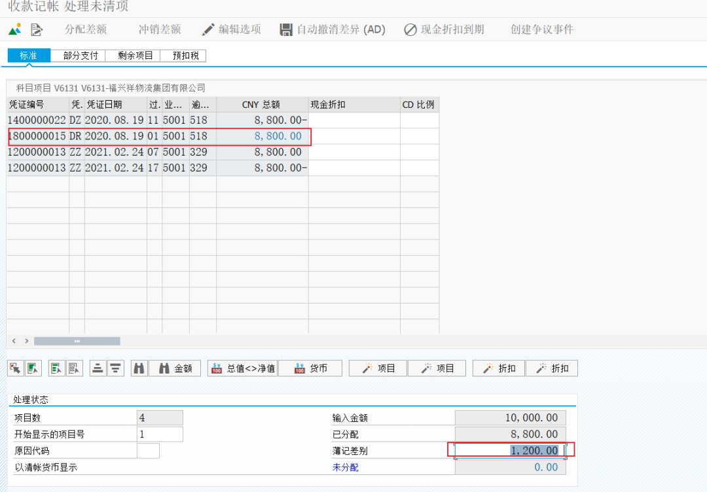Switch to the 标准 tab
The width and height of the screenshot is (707, 492).
coord(29,56)
